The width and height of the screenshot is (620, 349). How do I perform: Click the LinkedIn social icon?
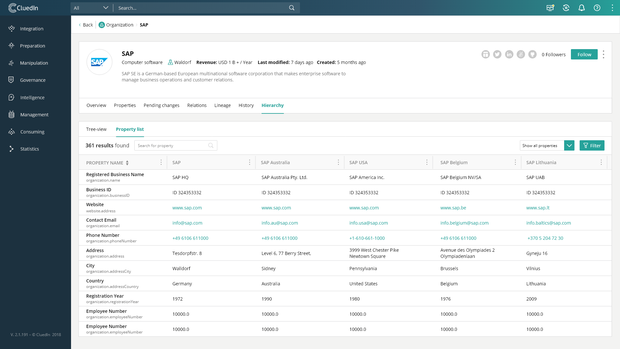coord(509,54)
